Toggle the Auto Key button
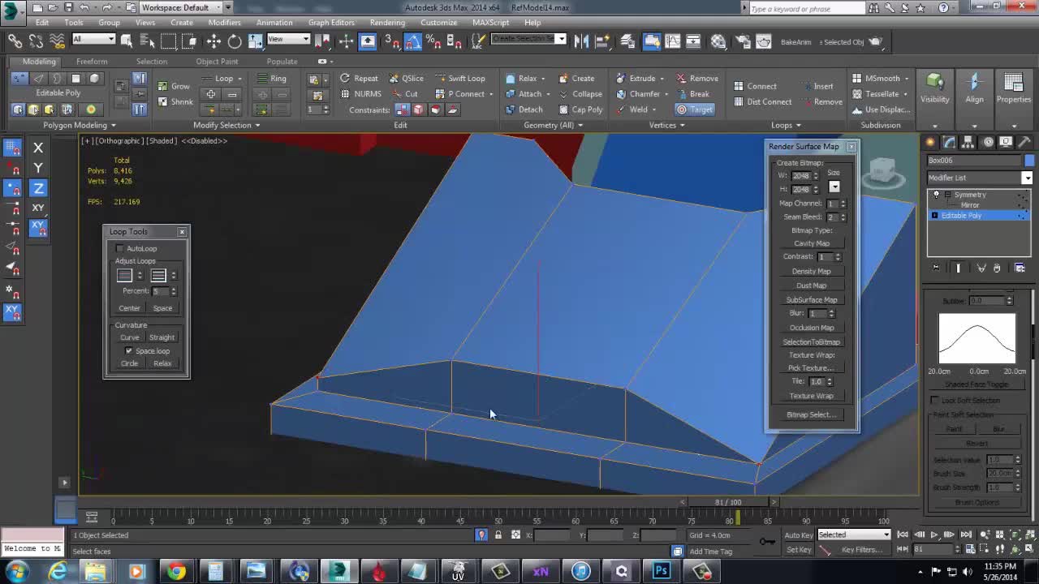This screenshot has height=584, width=1039. tap(798, 535)
